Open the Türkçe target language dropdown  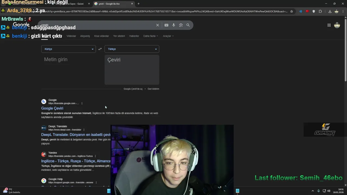[x=132, y=49]
